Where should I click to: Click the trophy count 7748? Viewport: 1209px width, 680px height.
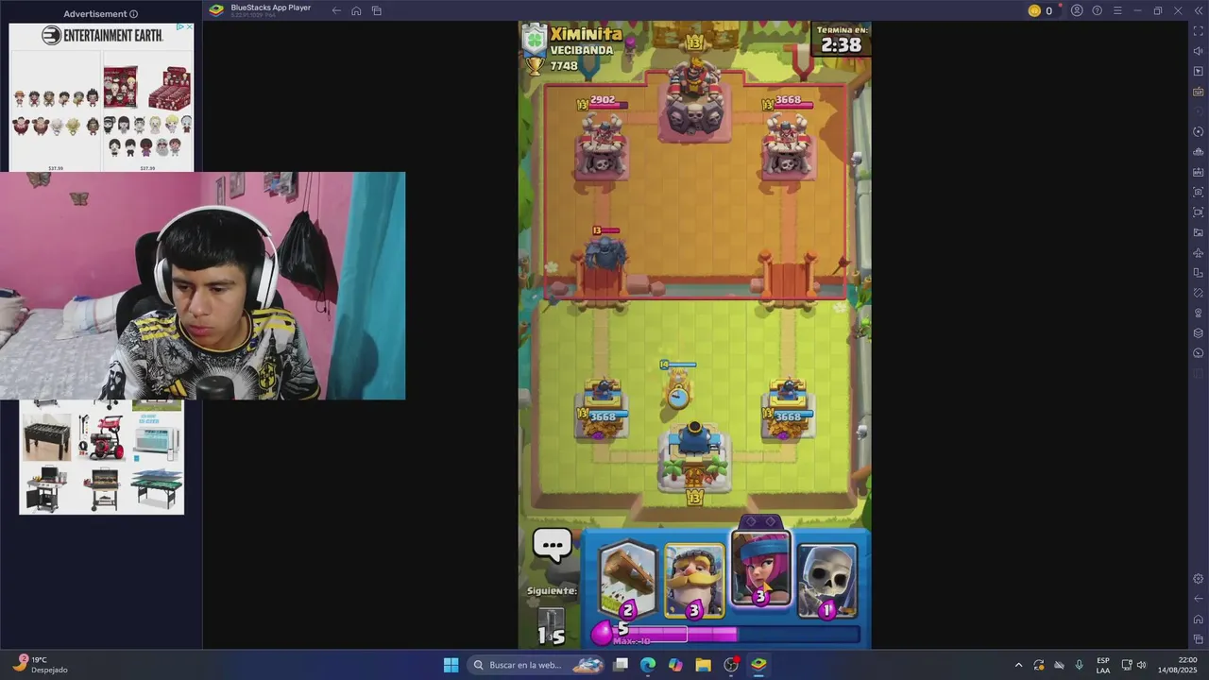pyautogui.click(x=564, y=66)
